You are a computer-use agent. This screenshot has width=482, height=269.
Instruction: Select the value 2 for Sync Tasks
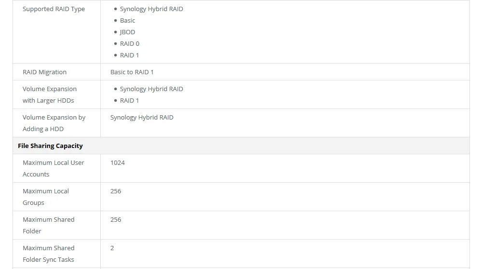point(112,248)
